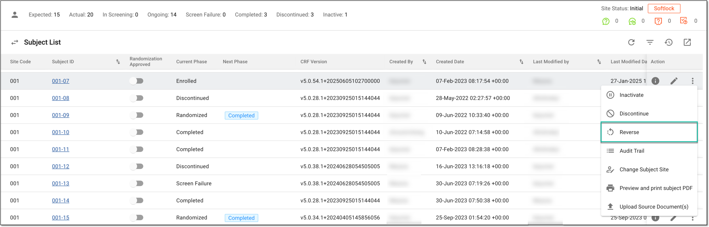Sort by Last Modified by column arrows
This screenshot has width=709, height=227.
tap(599, 62)
